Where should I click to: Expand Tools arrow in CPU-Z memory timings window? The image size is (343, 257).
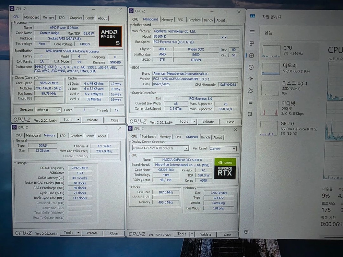point(78,233)
